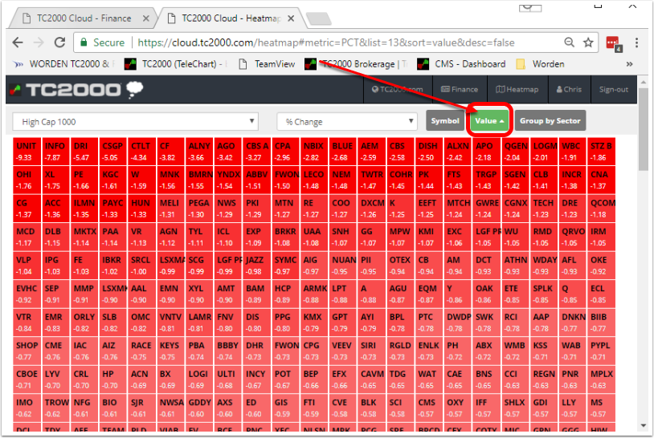Select TC2000 Cloud - Heatmap tab

pos(231,18)
